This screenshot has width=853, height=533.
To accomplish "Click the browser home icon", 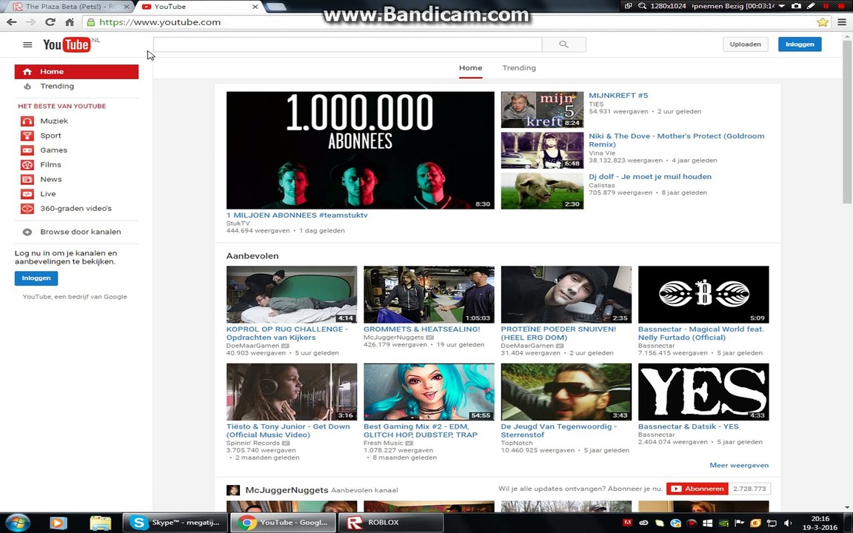I will pyautogui.click(x=70, y=22).
